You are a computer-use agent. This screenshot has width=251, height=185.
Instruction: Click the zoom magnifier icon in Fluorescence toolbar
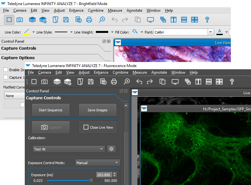pyautogui.click(x=127, y=82)
